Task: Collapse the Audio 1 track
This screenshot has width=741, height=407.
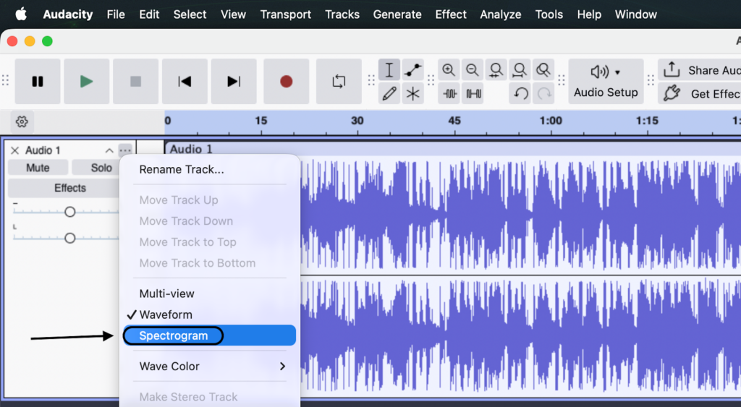Action: (109, 150)
